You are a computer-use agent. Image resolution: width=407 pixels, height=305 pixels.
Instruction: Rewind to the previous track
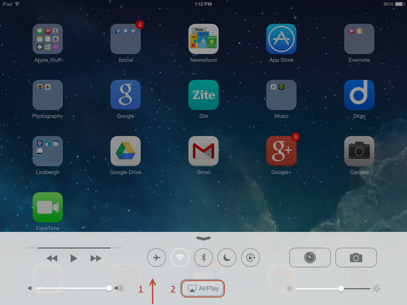click(52, 258)
